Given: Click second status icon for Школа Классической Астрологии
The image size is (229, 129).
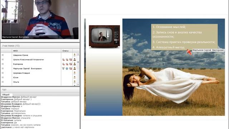Looking at the screenshot, I should click(67, 59).
